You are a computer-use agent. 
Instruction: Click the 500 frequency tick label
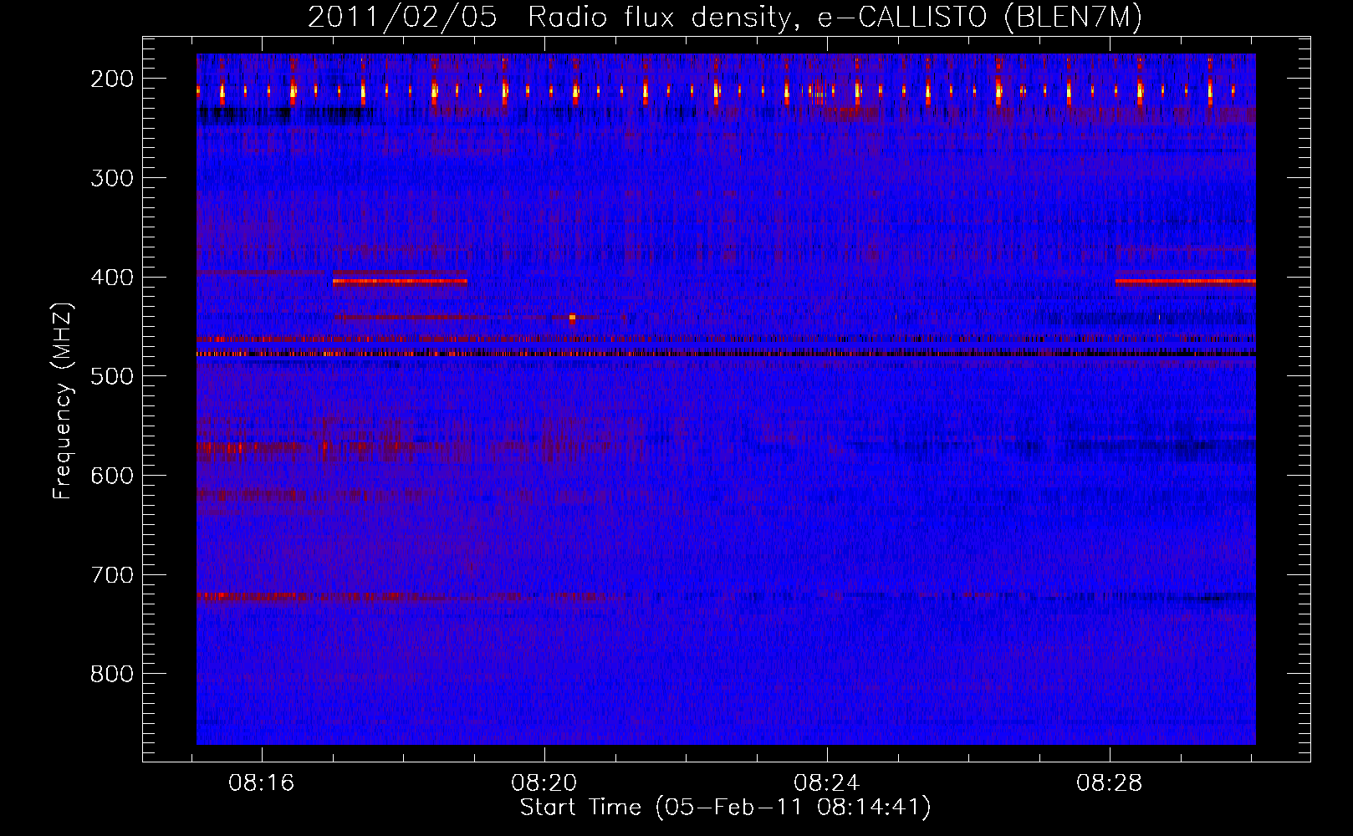coord(112,376)
